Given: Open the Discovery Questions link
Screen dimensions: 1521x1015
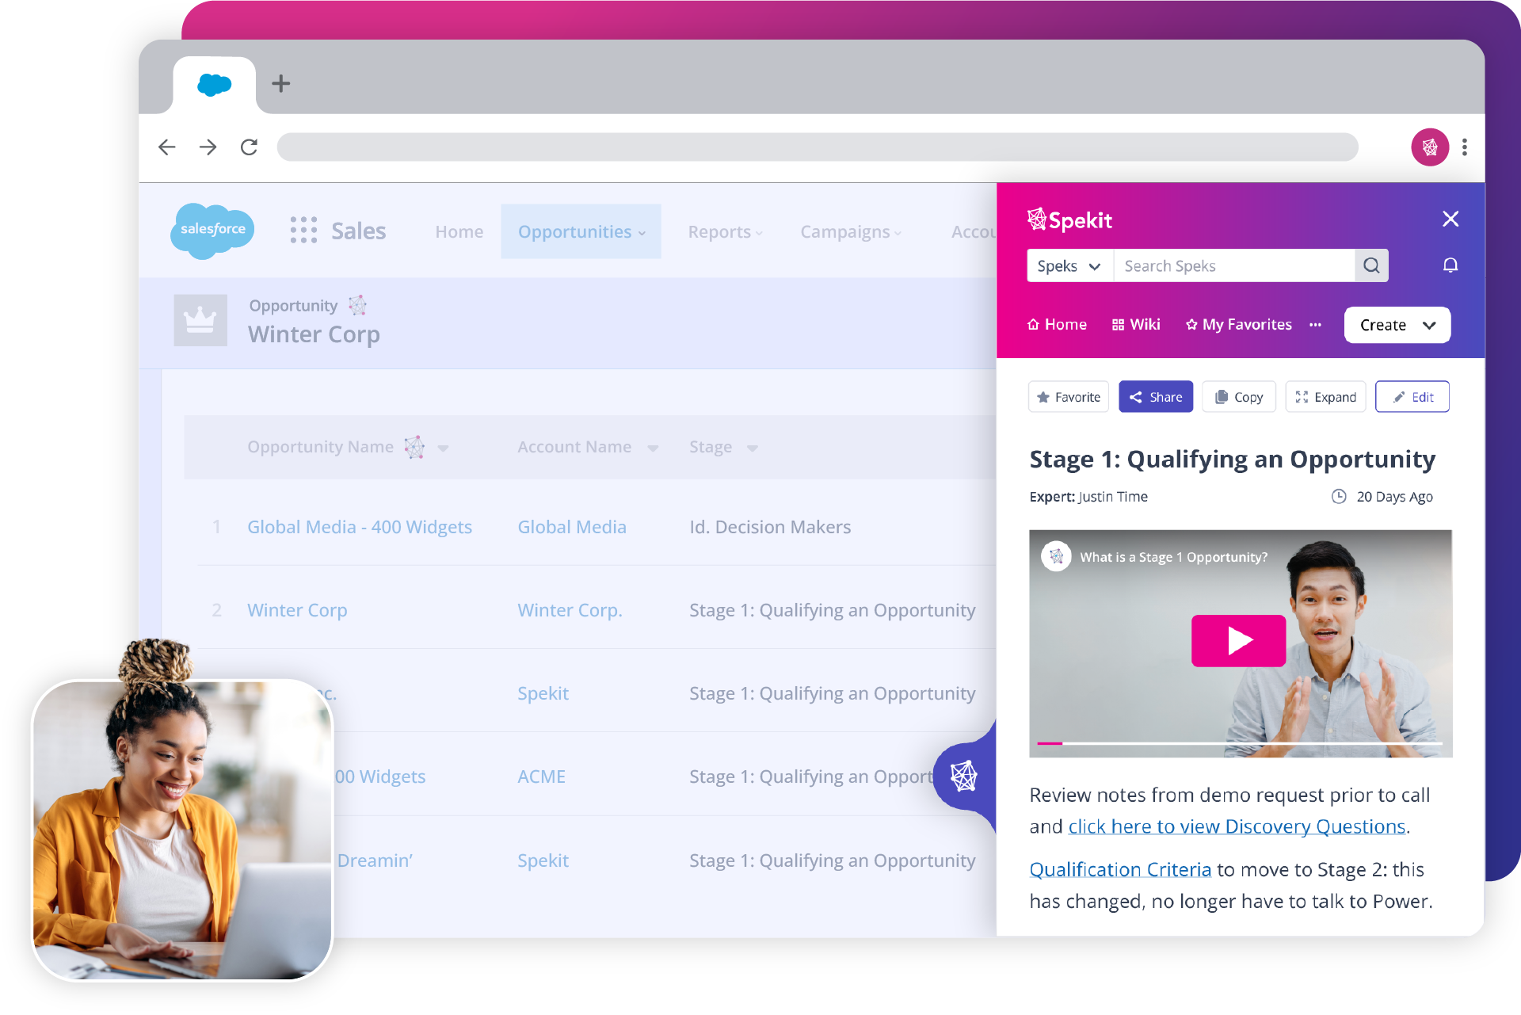Looking at the screenshot, I should click(1237, 827).
